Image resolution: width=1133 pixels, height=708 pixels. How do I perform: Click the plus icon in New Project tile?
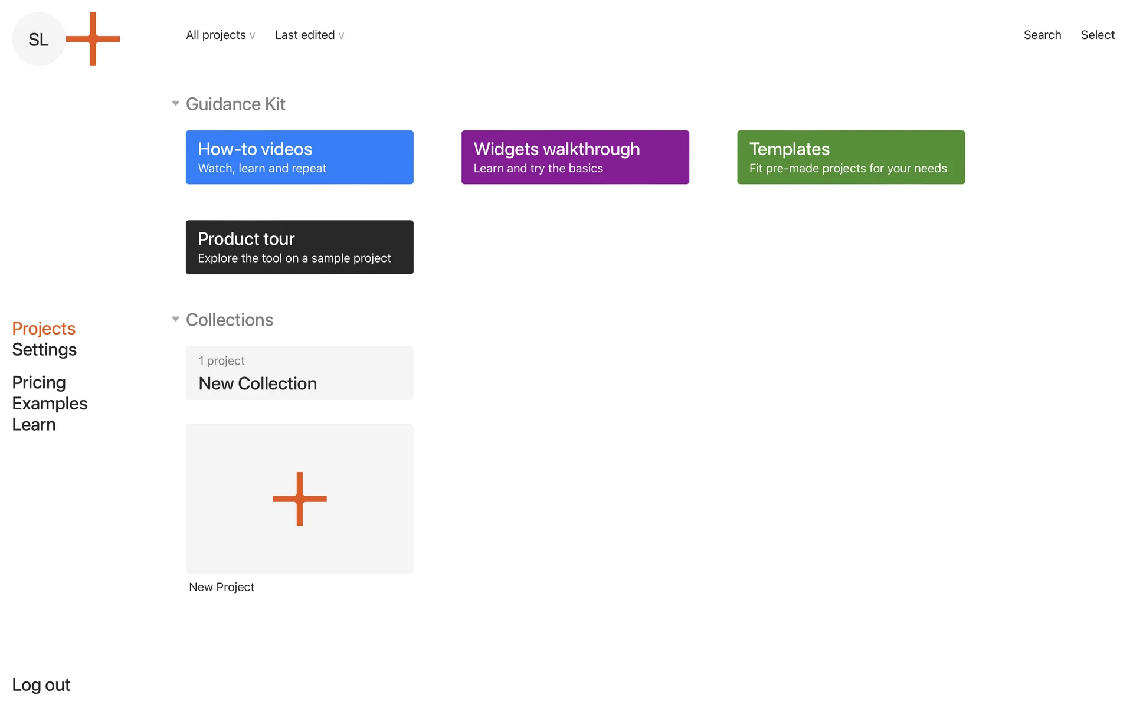click(299, 499)
